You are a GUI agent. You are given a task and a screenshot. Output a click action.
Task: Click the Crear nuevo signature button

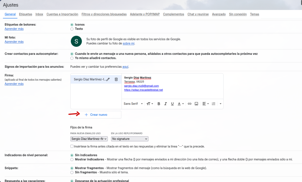point(96,115)
